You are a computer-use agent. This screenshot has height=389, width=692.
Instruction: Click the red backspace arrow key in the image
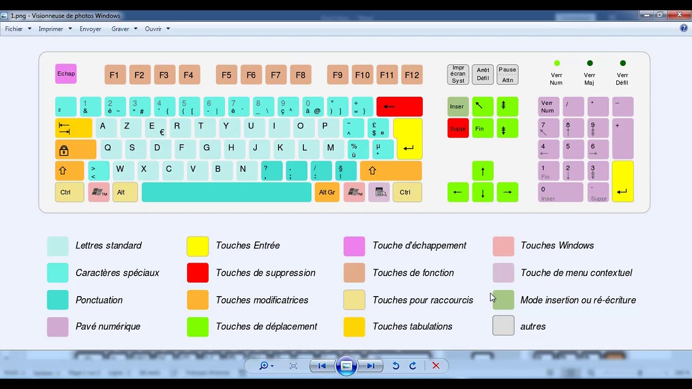pos(400,106)
